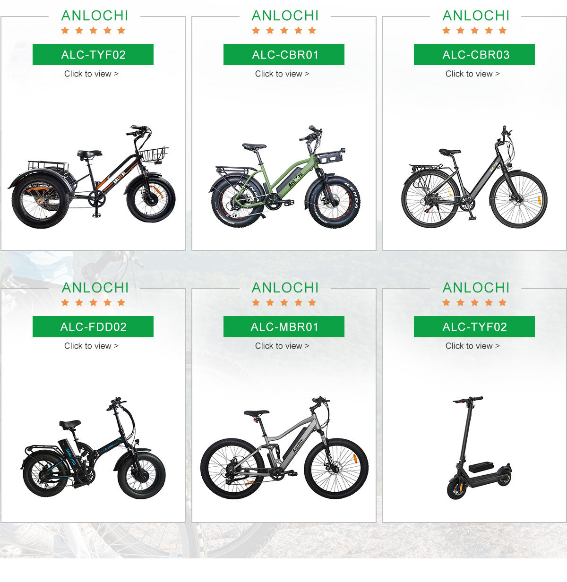Select the gray mountain bike image
The height and width of the screenshot is (582, 567).
[x=284, y=448]
